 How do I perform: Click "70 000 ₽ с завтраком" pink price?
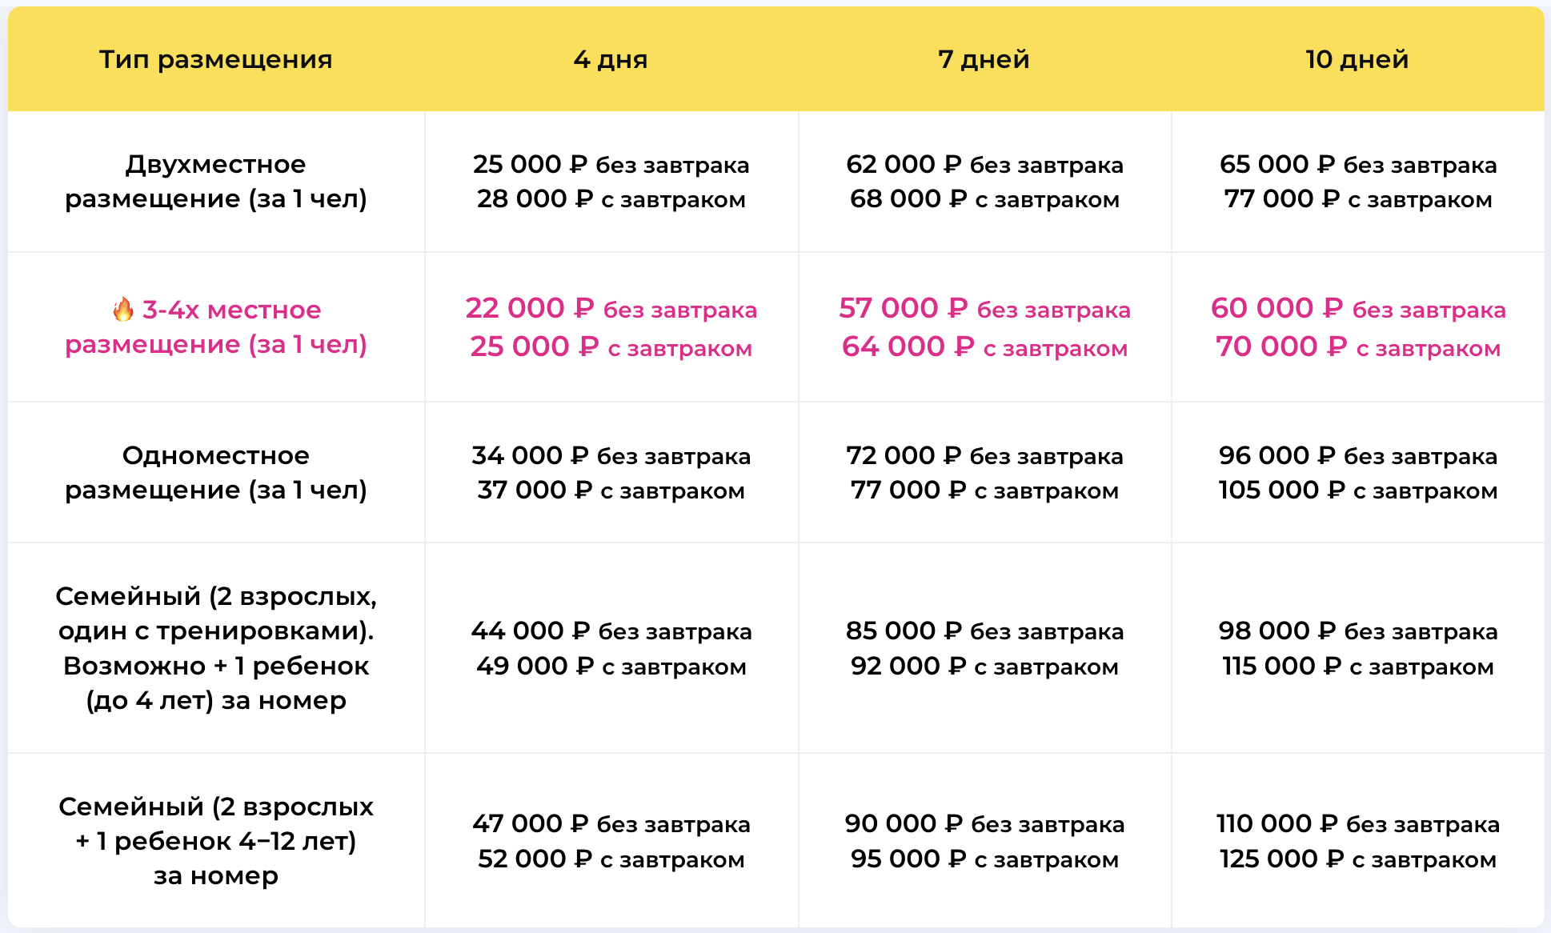coord(1357,347)
